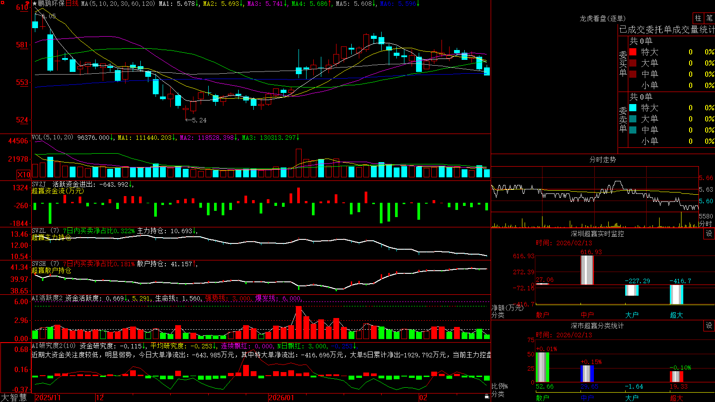Open the 大智慧 logo in the bottom-left corner
Viewport: 715px width, 402px height.
(x=14, y=398)
